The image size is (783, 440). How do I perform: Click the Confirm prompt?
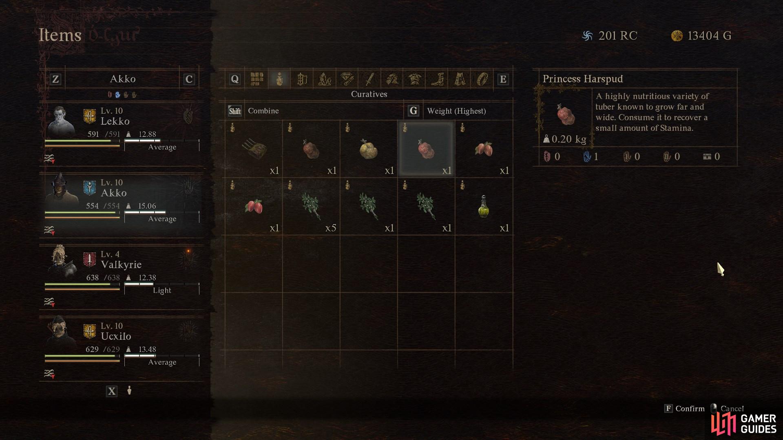coord(684,408)
